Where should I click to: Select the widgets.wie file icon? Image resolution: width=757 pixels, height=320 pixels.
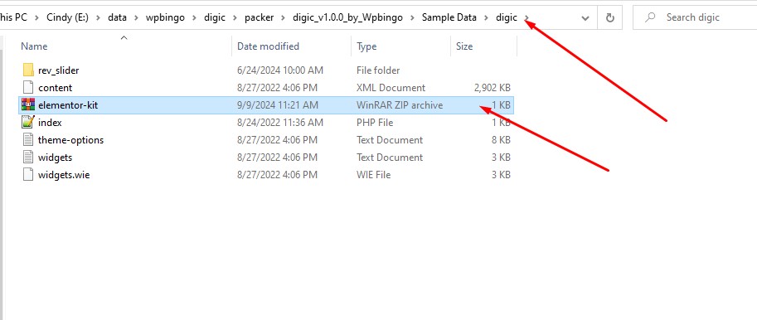coord(28,175)
